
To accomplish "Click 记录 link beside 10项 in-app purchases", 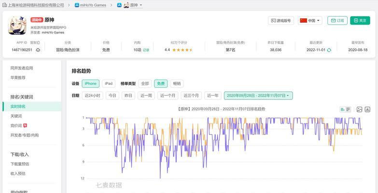I will (x=146, y=50).
